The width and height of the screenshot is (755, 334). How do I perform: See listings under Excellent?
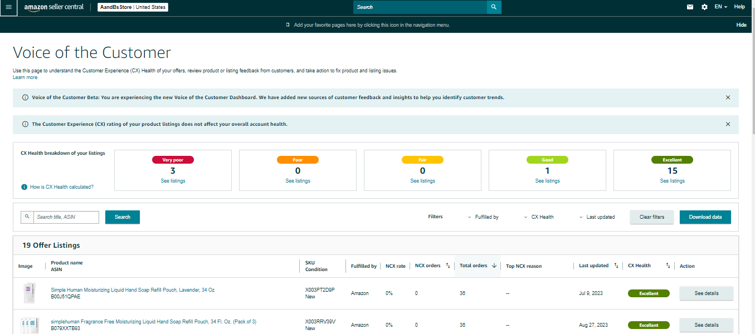(x=672, y=181)
